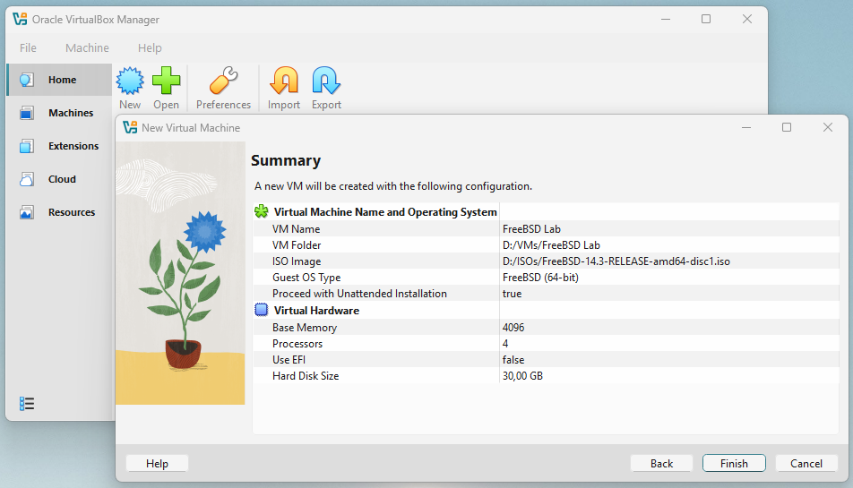Click the VM Name value FreeBSD Lab

tap(531, 229)
